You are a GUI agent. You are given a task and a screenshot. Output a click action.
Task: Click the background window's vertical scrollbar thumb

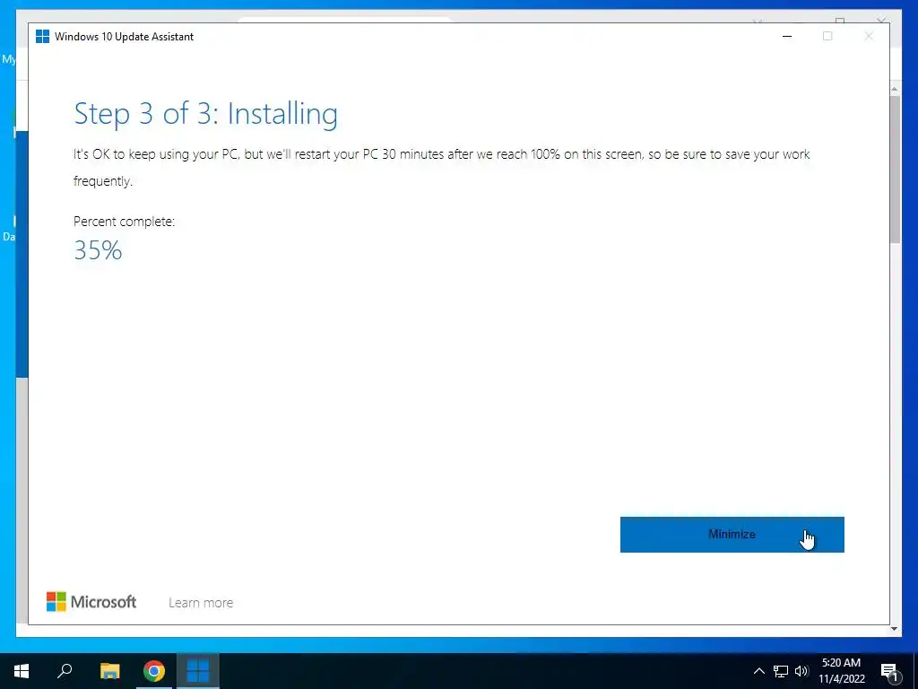pyautogui.click(x=895, y=169)
